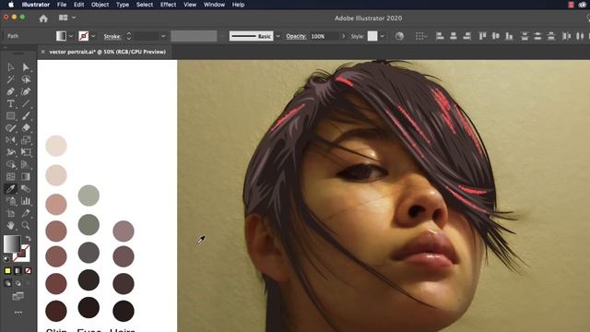Go to the Home screen
590x332 pixels.
[43, 18]
